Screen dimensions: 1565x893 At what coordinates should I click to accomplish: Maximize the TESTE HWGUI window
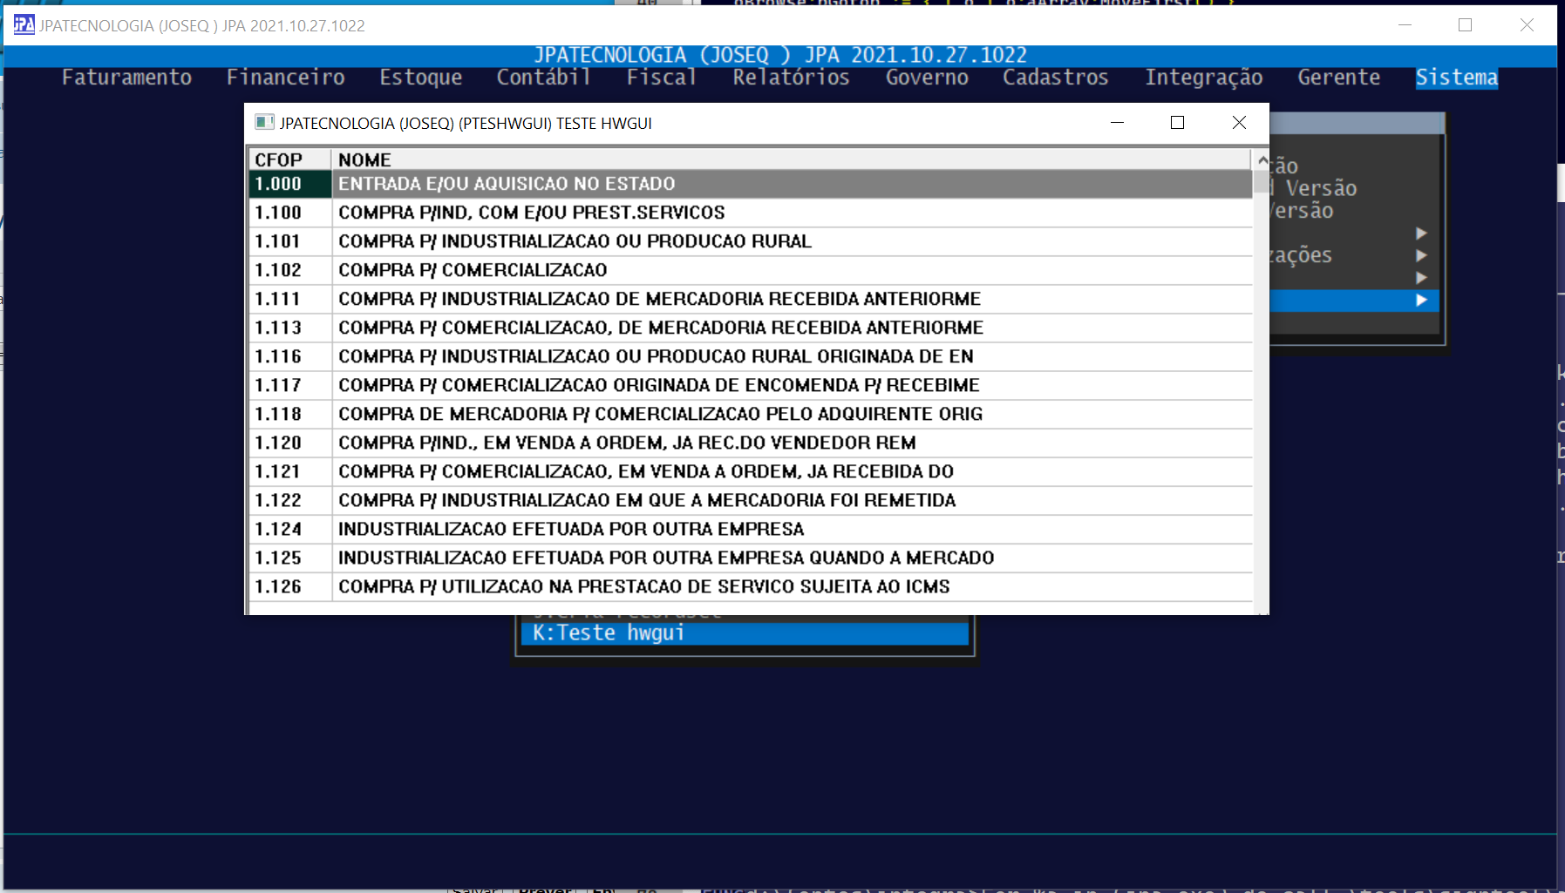coord(1177,123)
